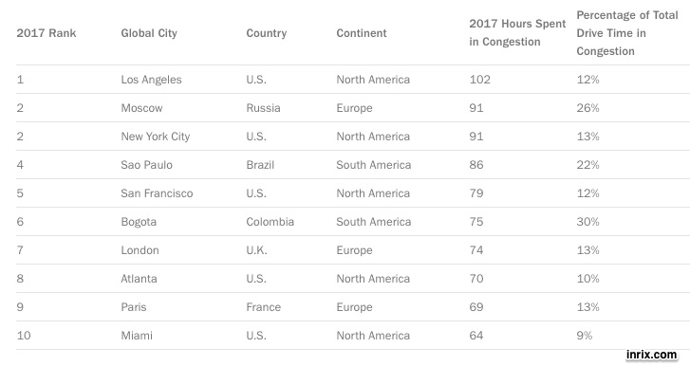690x366 pixels.
Task: Click the Atlanta row city name
Action: coord(139,279)
